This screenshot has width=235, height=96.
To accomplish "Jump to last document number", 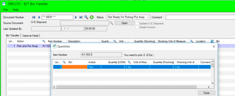I will click(x=81, y=17).
